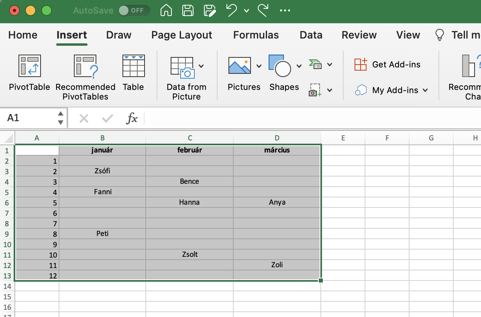Click the Undo arrow icon
Screen dimensions: 481x317
click(x=231, y=10)
